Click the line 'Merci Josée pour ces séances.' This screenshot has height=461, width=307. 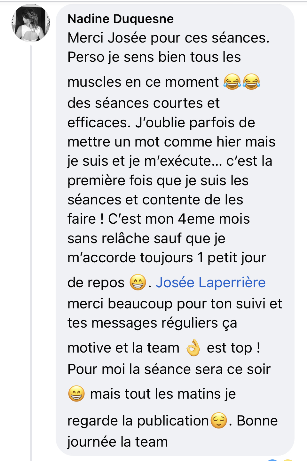coord(169,38)
